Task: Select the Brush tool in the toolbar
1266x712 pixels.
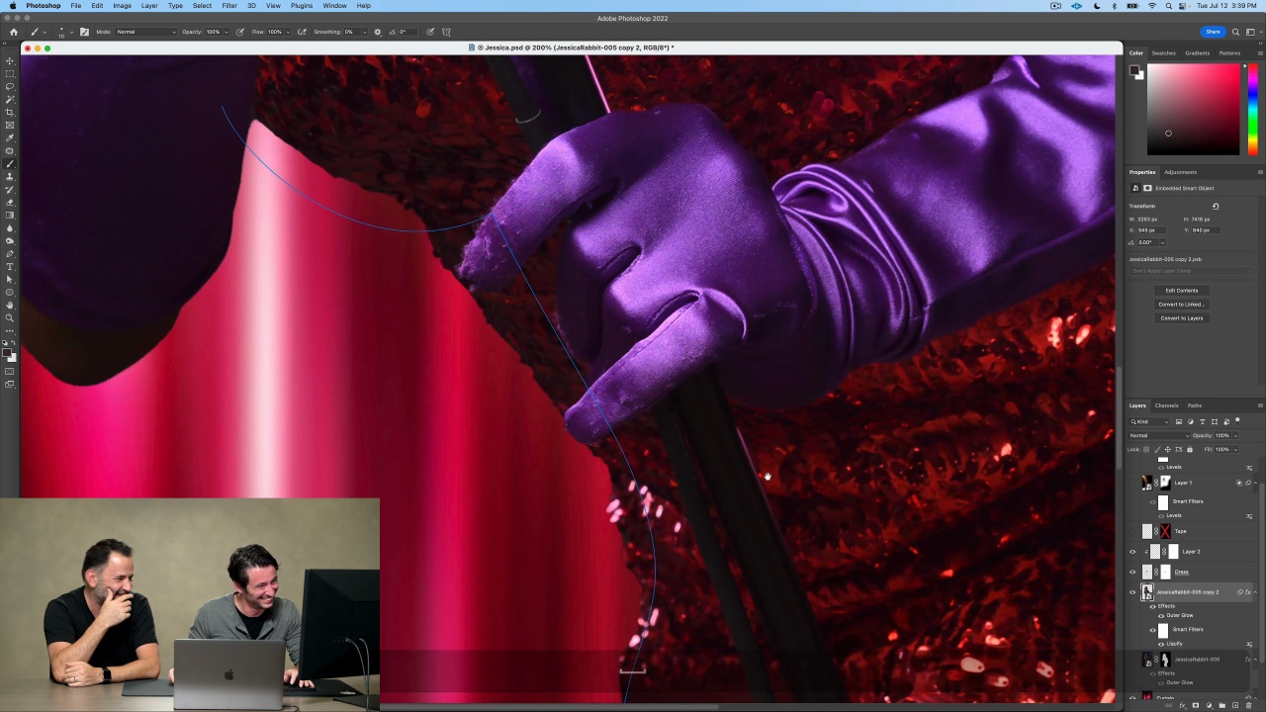Action: [x=10, y=164]
